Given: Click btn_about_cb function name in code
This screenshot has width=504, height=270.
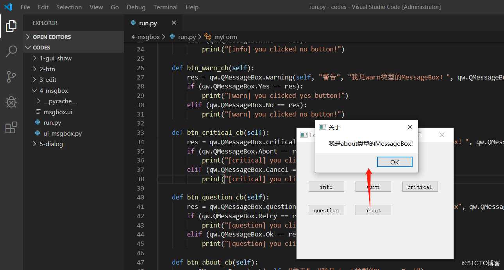Looking at the screenshot, I should click(209, 262).
